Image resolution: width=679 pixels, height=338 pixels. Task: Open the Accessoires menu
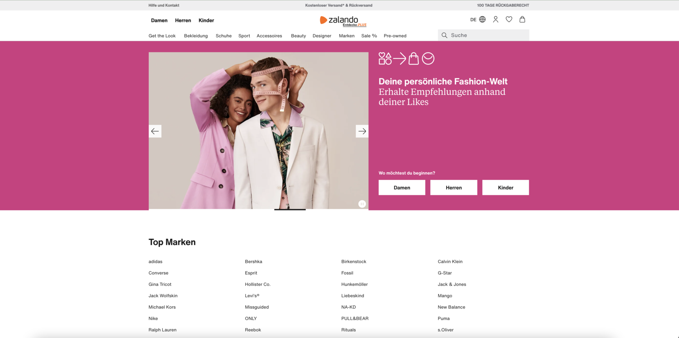(269, 36)
